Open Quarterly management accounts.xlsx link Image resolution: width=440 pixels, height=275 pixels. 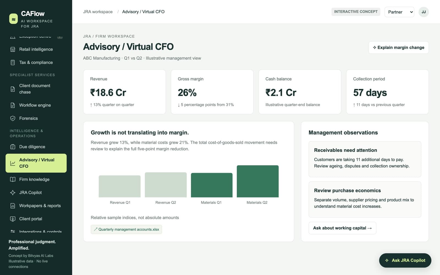coord(126,230)
